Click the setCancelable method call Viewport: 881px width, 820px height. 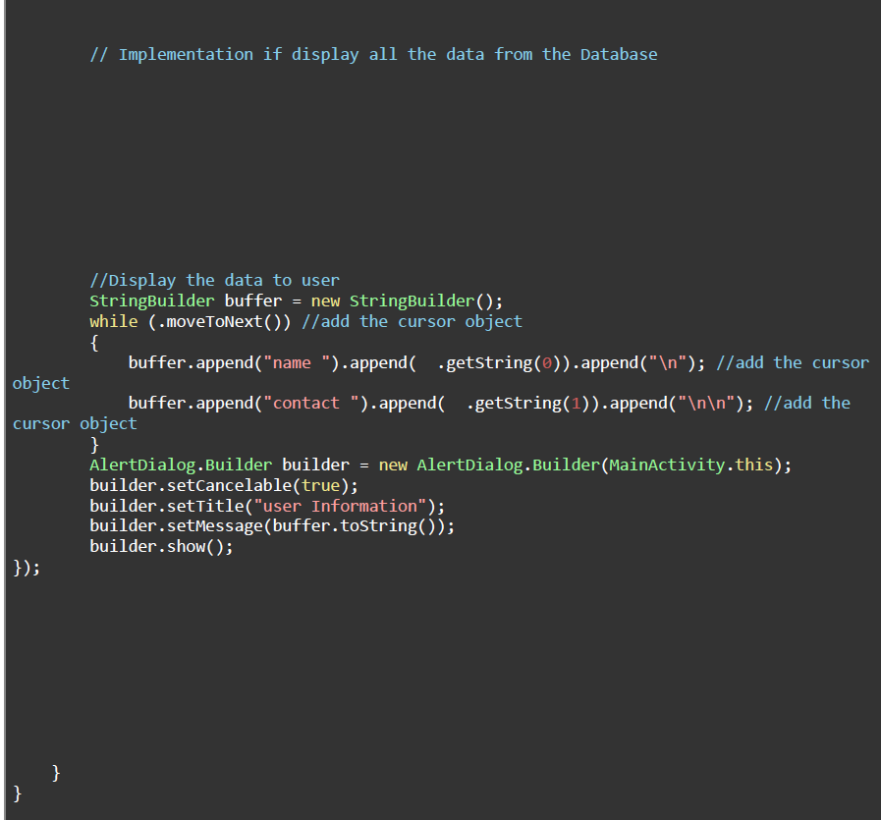pyautogui.click(x=224, y=485)
